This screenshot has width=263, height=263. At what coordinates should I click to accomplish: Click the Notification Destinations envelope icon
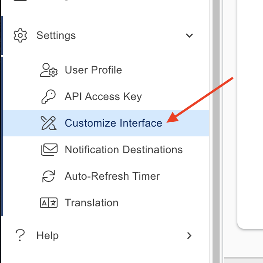(49, 150)
